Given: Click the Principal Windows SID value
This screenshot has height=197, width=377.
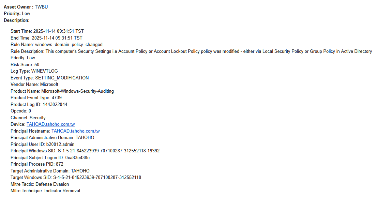Looking at the screenshot, I should [x=106, y=151].
